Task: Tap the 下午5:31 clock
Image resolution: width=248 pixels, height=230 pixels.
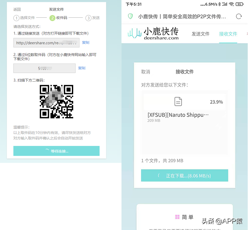Action: [134, 4]
